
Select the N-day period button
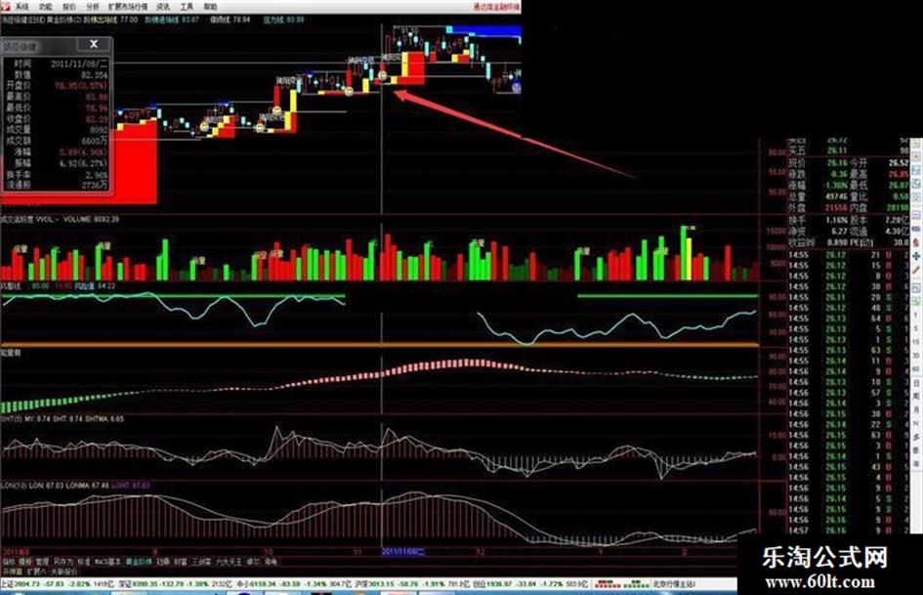coord(916,423)
